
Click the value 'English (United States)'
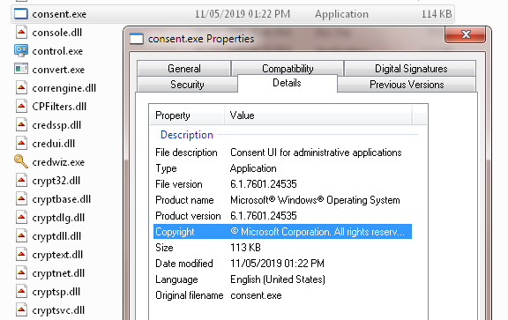pyautogui.click(x=278, y=279)
